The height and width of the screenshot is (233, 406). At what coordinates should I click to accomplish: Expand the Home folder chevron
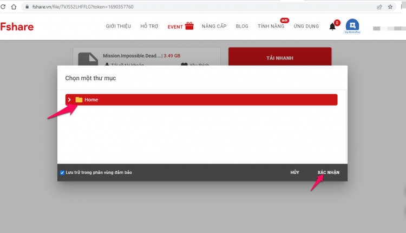coord(69,100)
